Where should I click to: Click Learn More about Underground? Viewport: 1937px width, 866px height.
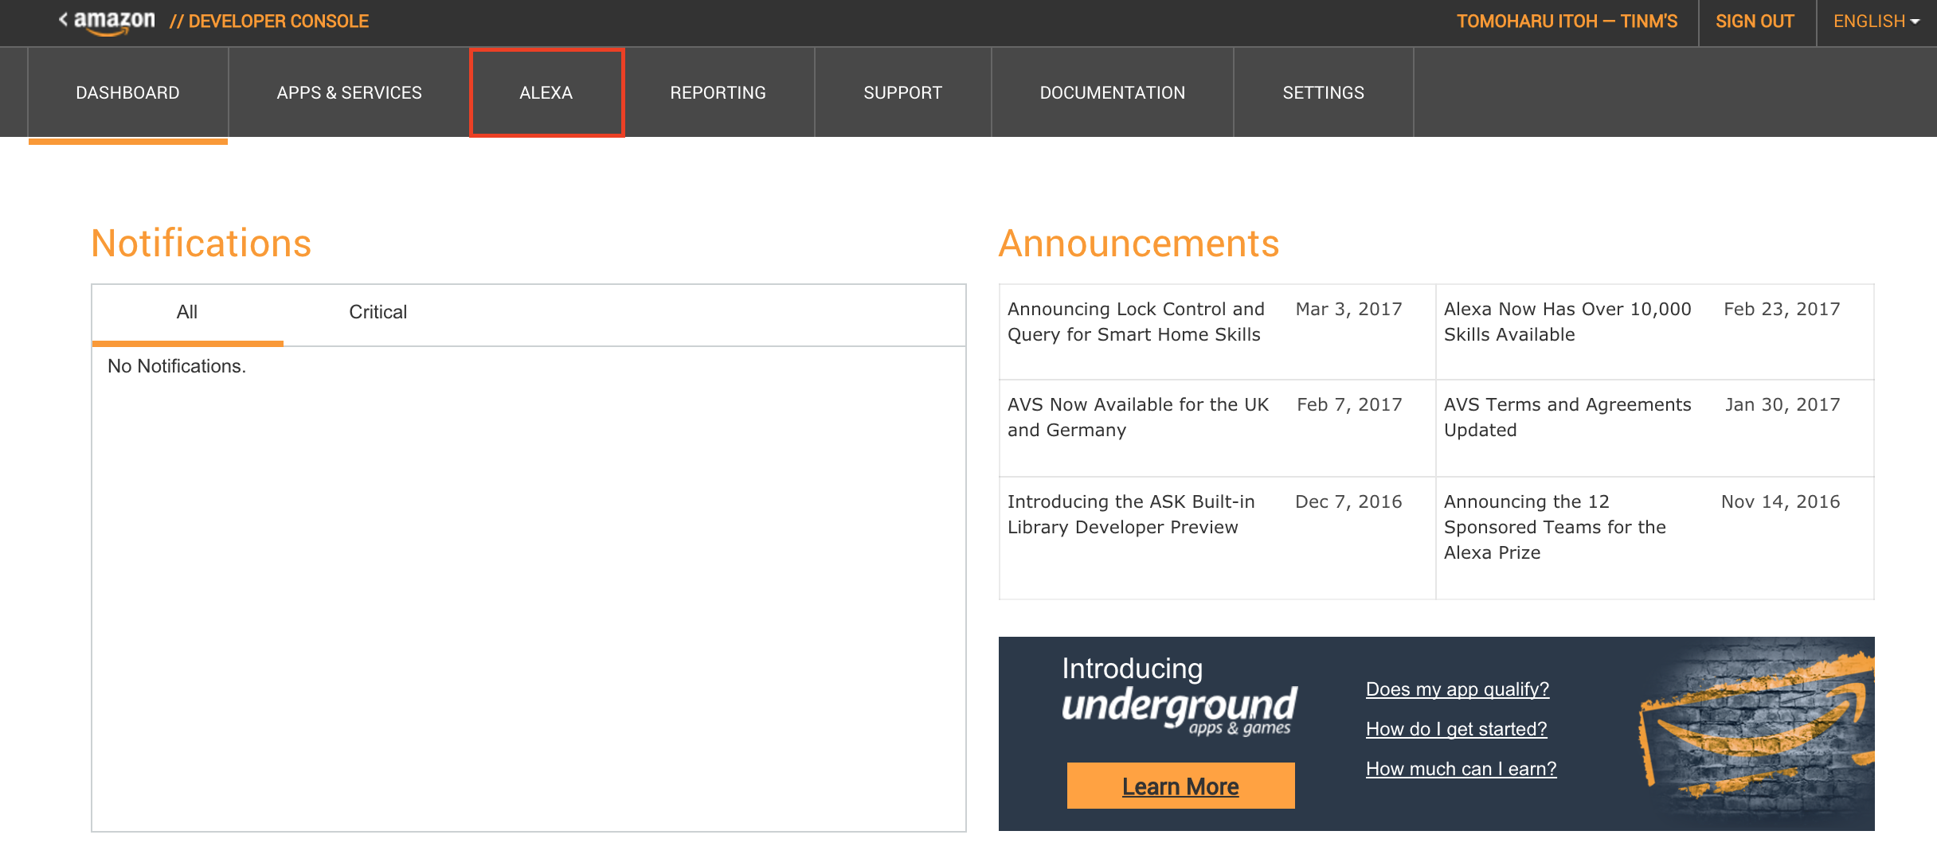pos(1180,783)
